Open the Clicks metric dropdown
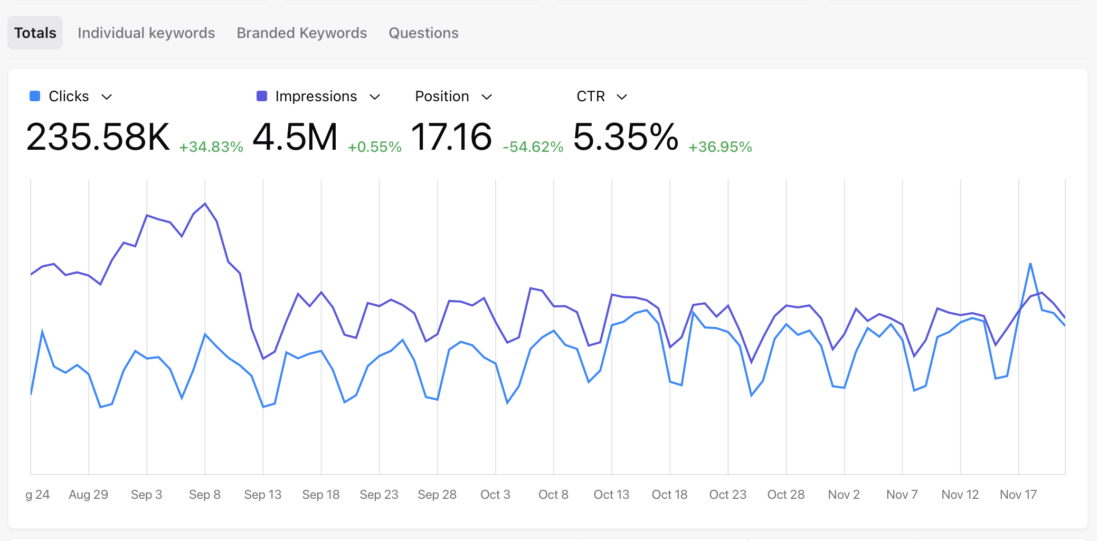This screenshot has height=541, width=1098. point(107,96)
